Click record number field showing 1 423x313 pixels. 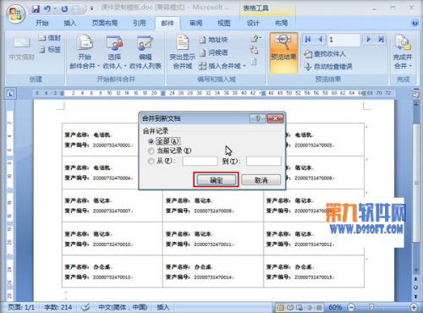(x=343, y=40)
